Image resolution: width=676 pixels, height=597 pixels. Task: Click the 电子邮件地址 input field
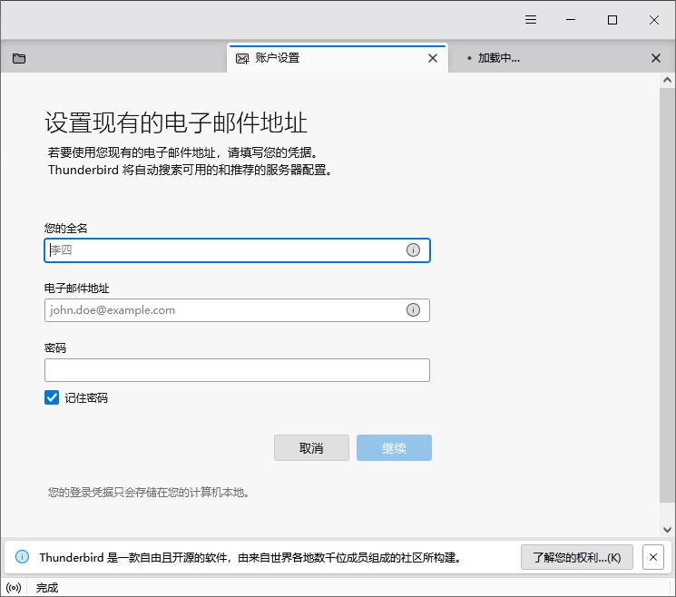click(237, 310)
